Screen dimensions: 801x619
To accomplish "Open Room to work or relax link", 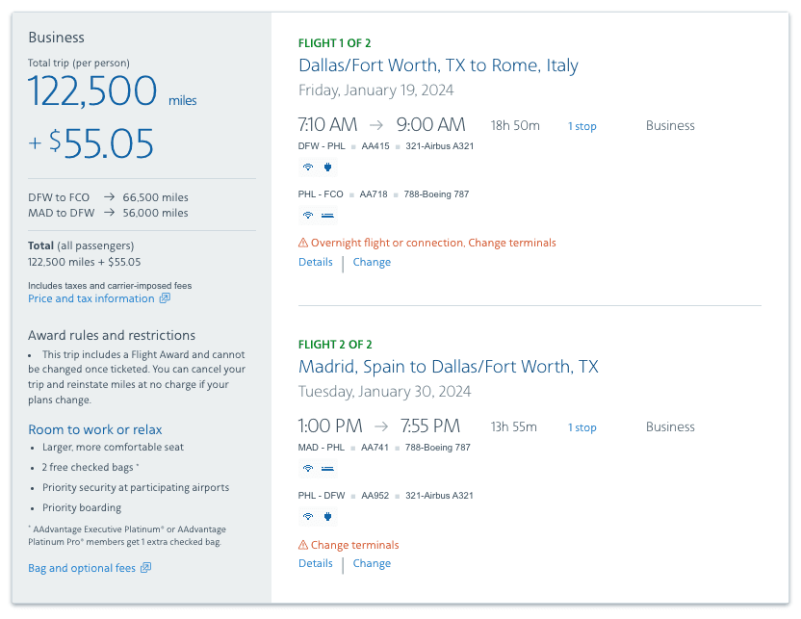I will coord(94,429).
